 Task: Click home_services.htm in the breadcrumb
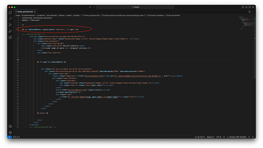click(91, 15)
